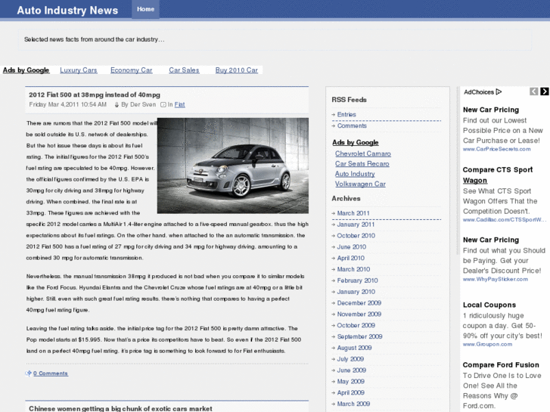Viewport: 550px width, 412px height.
Task: Open the 0 Comments link
Action: point(51,373)
